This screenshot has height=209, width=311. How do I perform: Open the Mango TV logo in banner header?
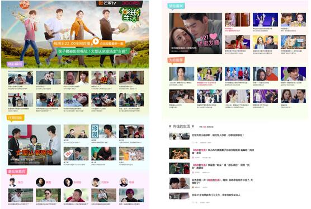[x=107, y=3]
